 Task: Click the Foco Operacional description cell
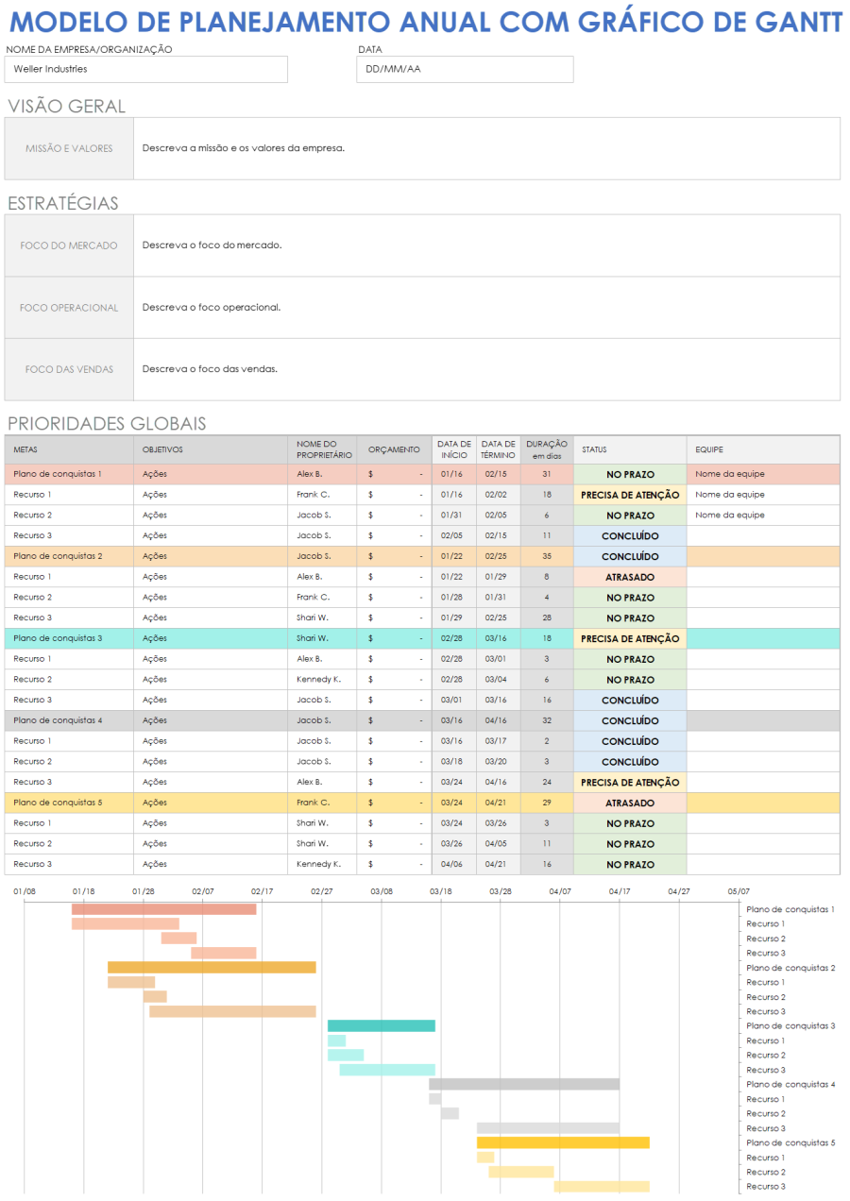[x=485, y=307]
